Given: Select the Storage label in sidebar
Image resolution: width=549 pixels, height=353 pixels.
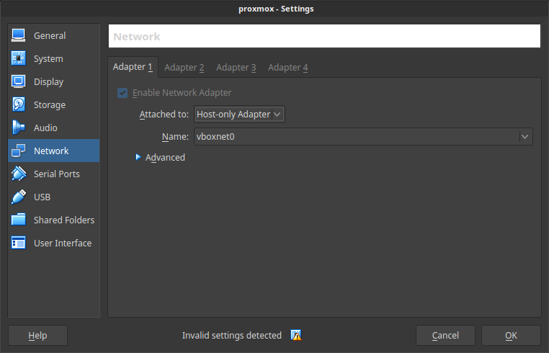Looking at the screenshot, I should tap(50, 104).
